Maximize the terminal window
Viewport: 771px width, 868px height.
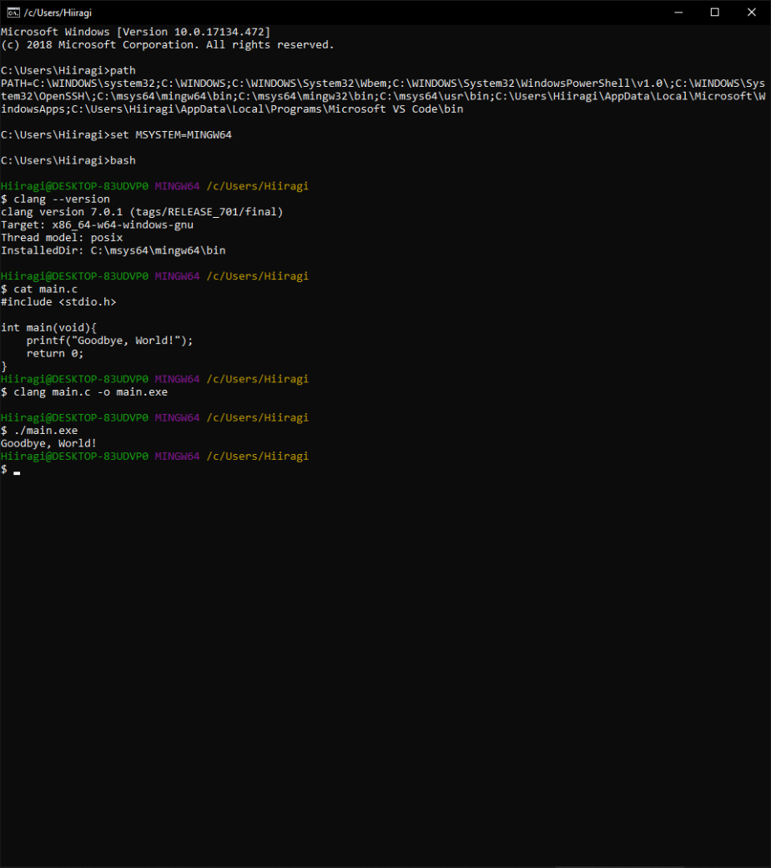point(715,12)
